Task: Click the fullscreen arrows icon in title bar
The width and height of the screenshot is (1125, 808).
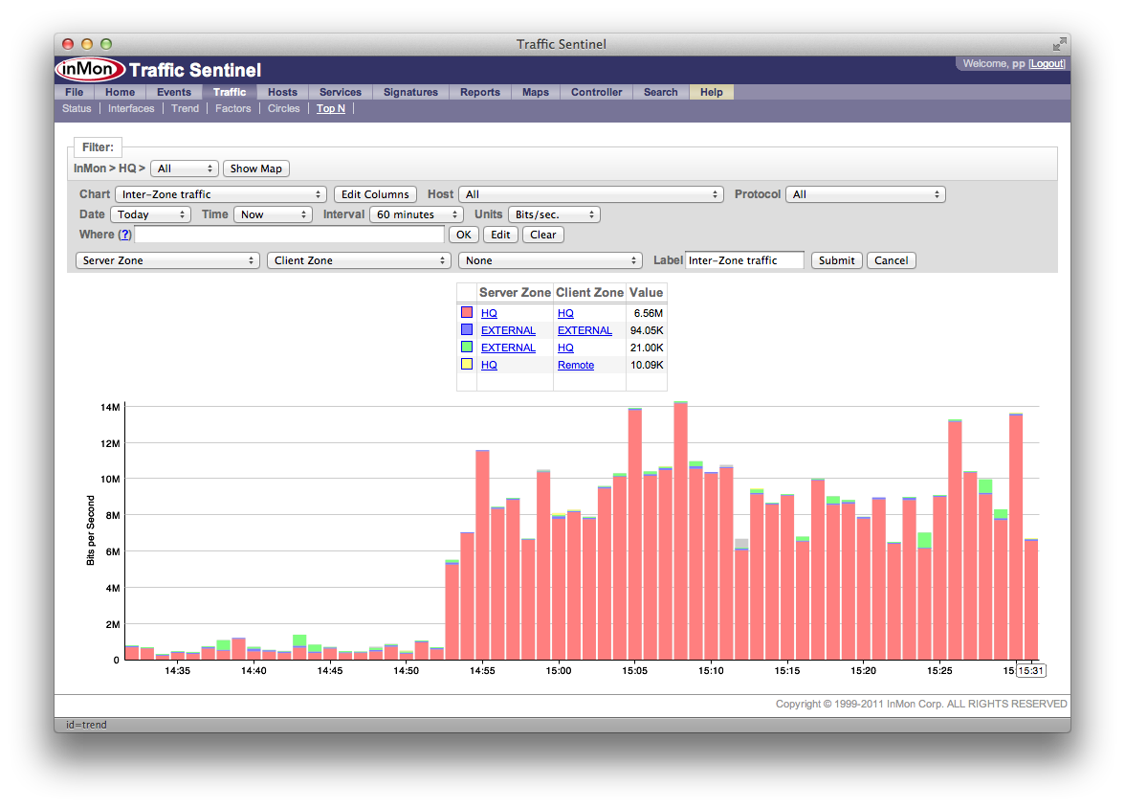Action: (1059, 45)
